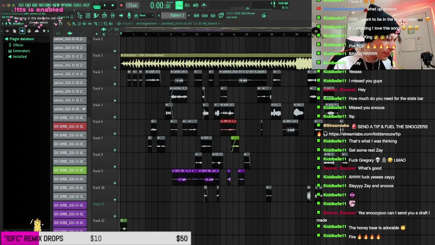Click the green arrow icon in toolbar
Screen dimensions: 435x245
tap(121, 15)
